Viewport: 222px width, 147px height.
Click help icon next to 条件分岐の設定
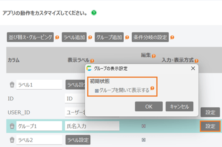(172, 37)
